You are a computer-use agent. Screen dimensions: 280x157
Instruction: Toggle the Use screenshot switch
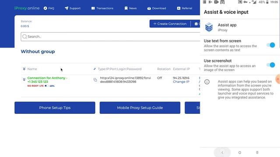271,65
